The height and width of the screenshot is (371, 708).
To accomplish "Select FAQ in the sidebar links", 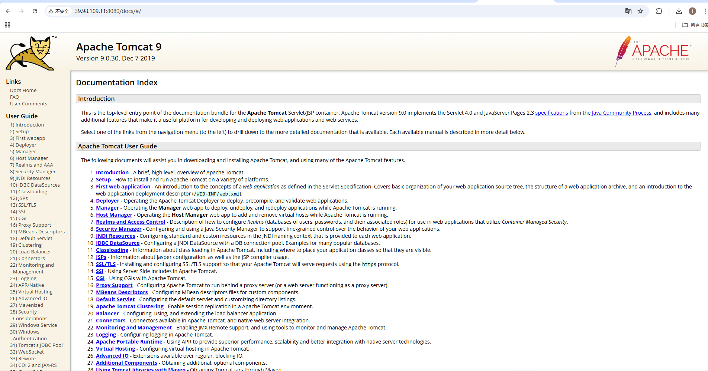I will [15, 97].
